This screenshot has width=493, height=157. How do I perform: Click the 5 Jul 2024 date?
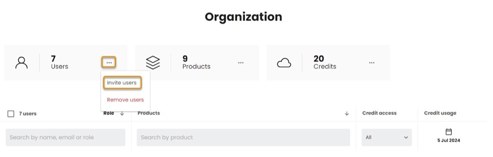tap(449, 140)
